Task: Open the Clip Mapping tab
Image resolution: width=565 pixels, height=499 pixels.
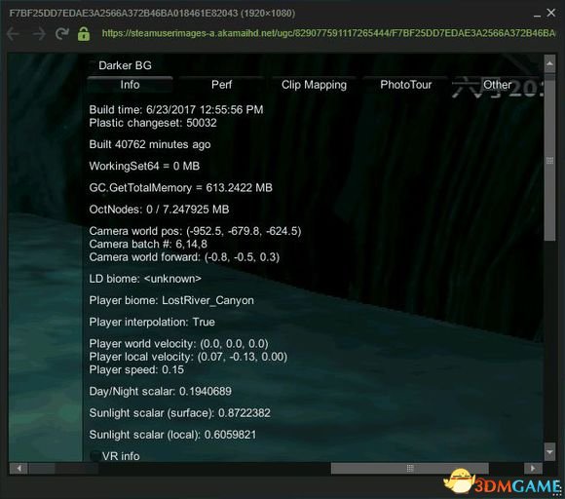Action: [x=314, y=85]
